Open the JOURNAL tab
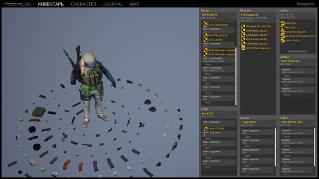Image resolution: width=319 pixels, height=179 pixels. tap(113, 4)
